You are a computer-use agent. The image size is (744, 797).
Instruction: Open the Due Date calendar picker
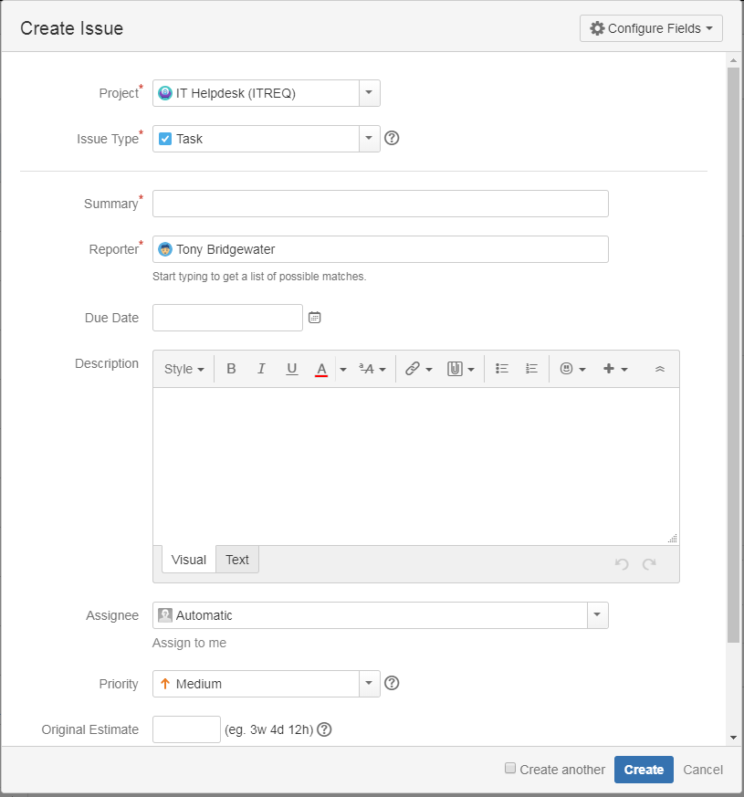(x=314, y=318)
